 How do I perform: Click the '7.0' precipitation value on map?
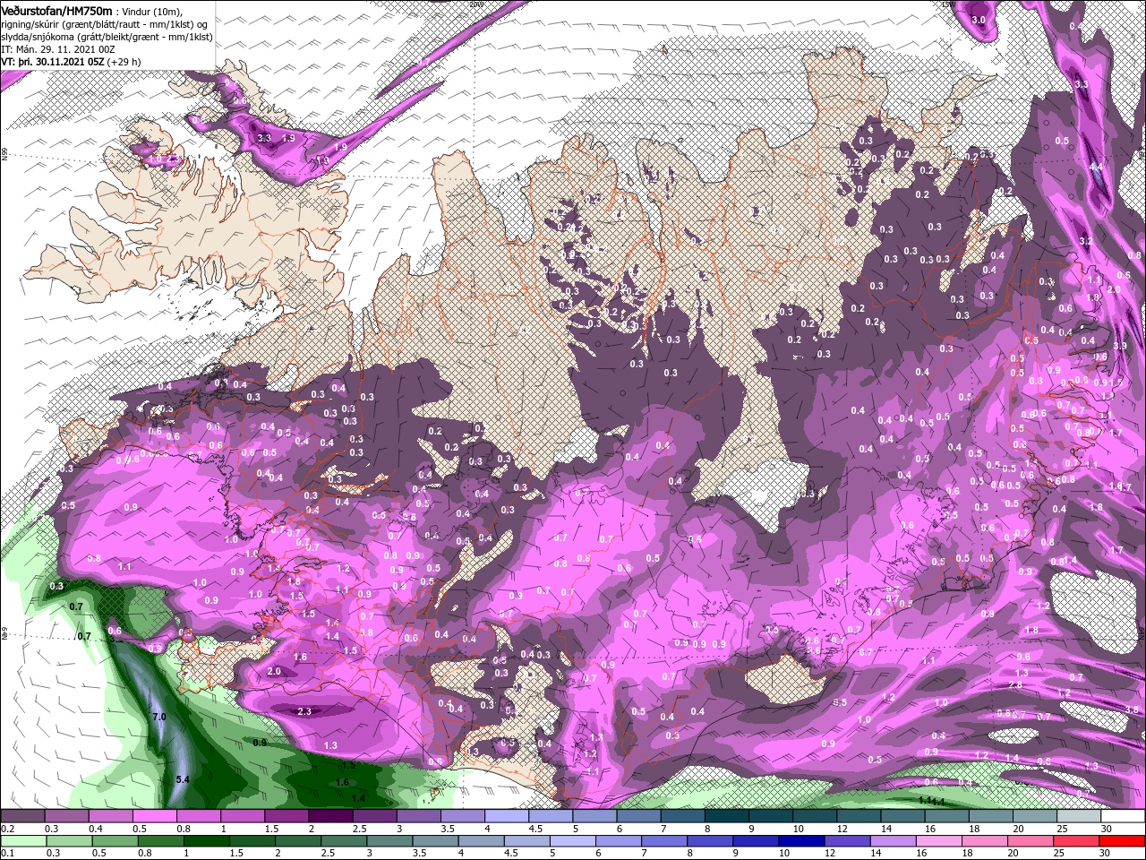click(x=159, y=718)
